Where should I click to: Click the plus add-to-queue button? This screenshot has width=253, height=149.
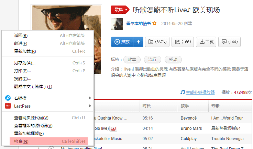click(x=138, y=42)
